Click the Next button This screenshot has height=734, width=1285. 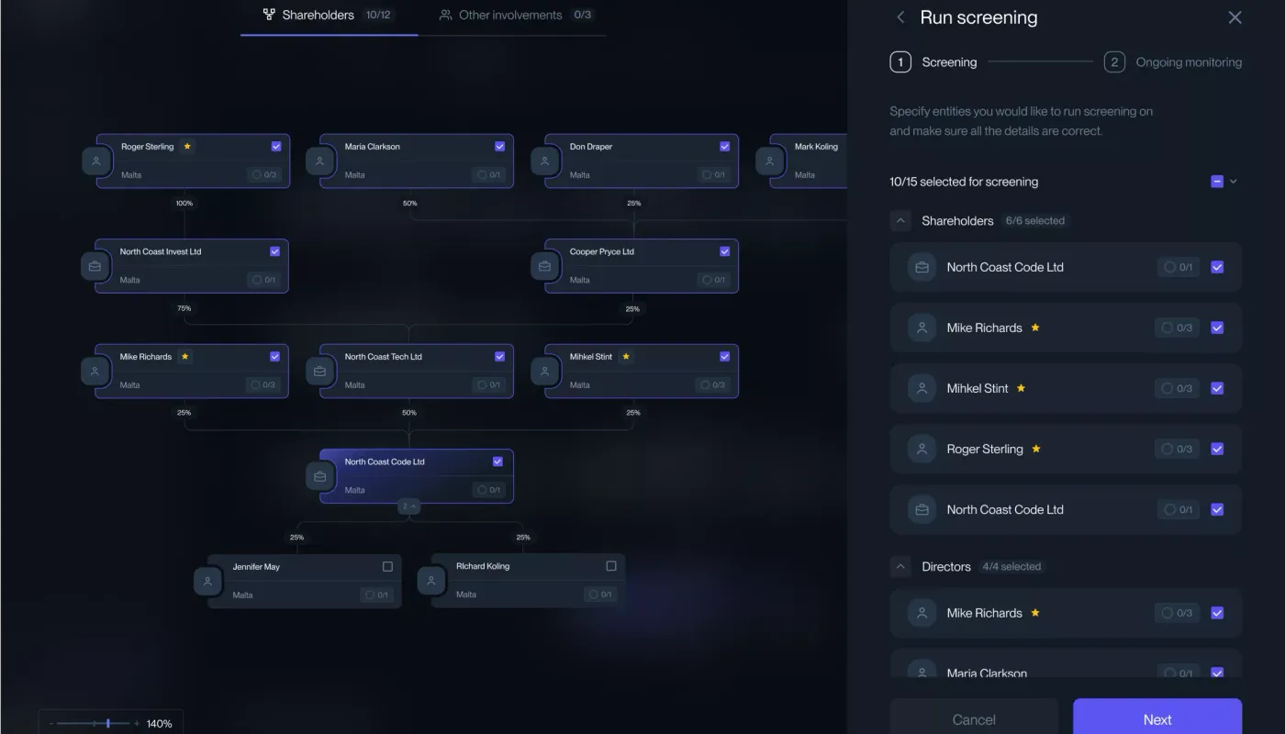tap(1156, 719)
